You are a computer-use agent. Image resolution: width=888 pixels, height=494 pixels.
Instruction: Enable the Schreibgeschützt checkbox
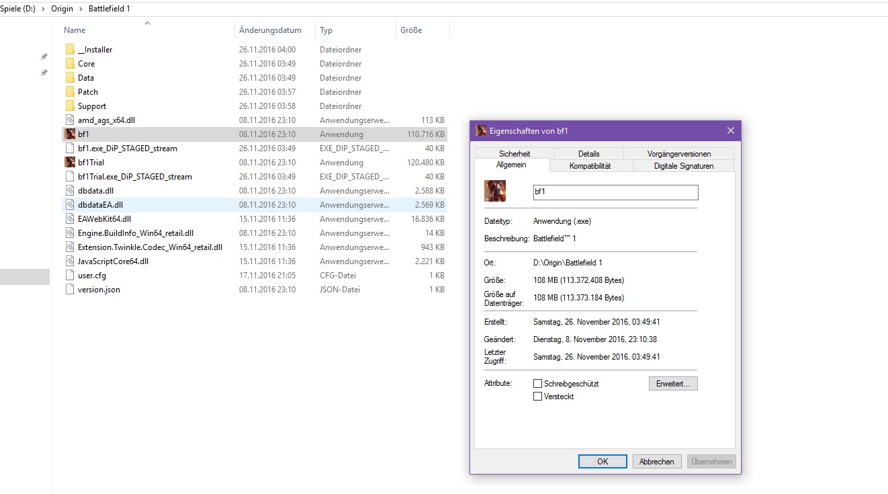pos(537,384)
